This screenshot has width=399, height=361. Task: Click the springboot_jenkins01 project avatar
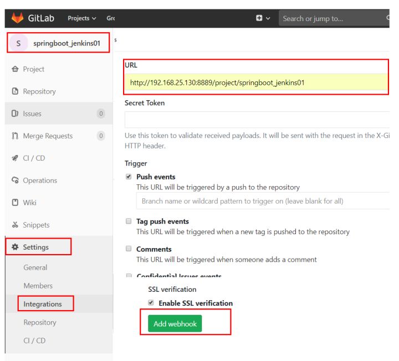pos(18,43)
